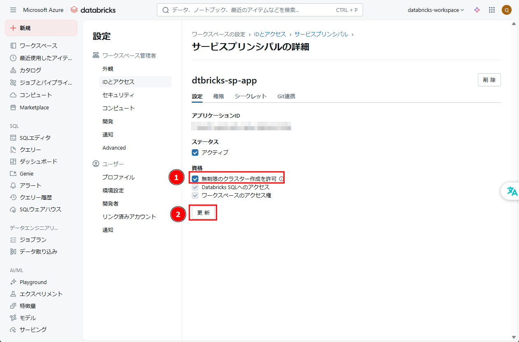Open サービスプリンシパル breadcrumb link
This screenshot has width=519, height=342.
pyautogui.click(x=321, y=34)
